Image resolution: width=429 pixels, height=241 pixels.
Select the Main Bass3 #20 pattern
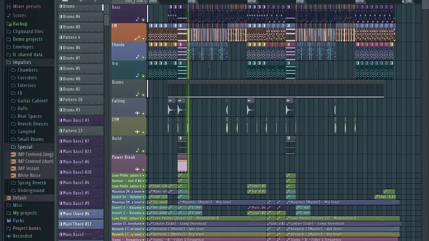coord(81,172)
